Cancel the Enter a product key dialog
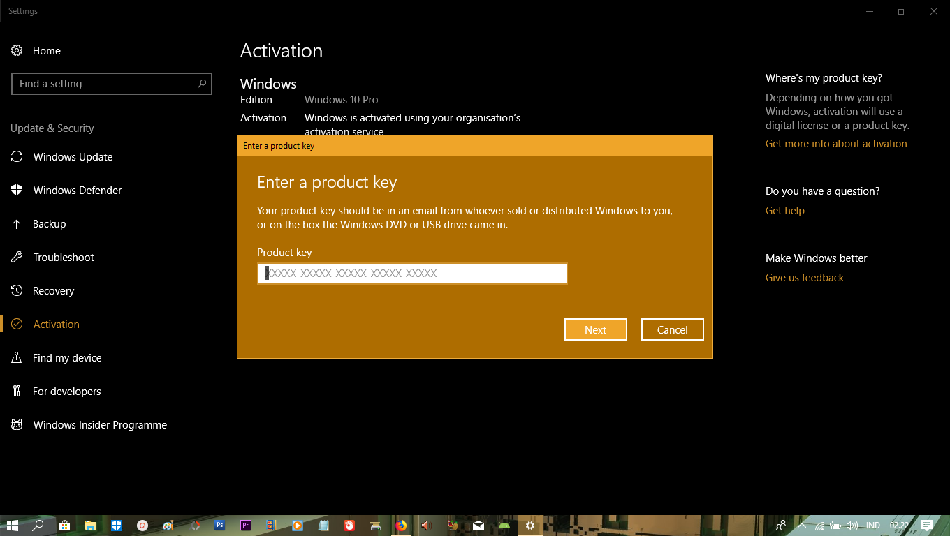950x536 pixels. point(672,329)
